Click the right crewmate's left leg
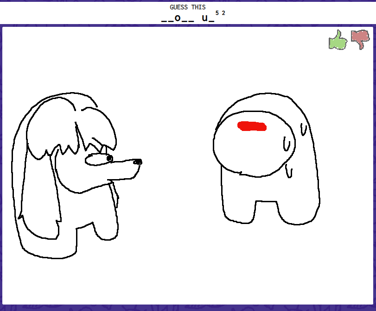Image resolution: width=376 pixels, height=311 pixels. (240, 211)
